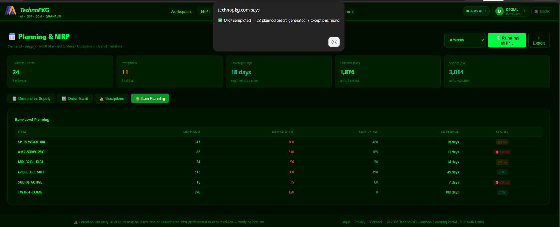Screen dimensions: 560x227
Task: Click the Supply (8W) card
Action: coord(497,72)
